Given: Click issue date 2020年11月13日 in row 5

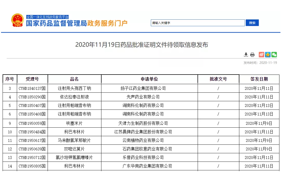Looking at the screenshot, I should (259, 106).
